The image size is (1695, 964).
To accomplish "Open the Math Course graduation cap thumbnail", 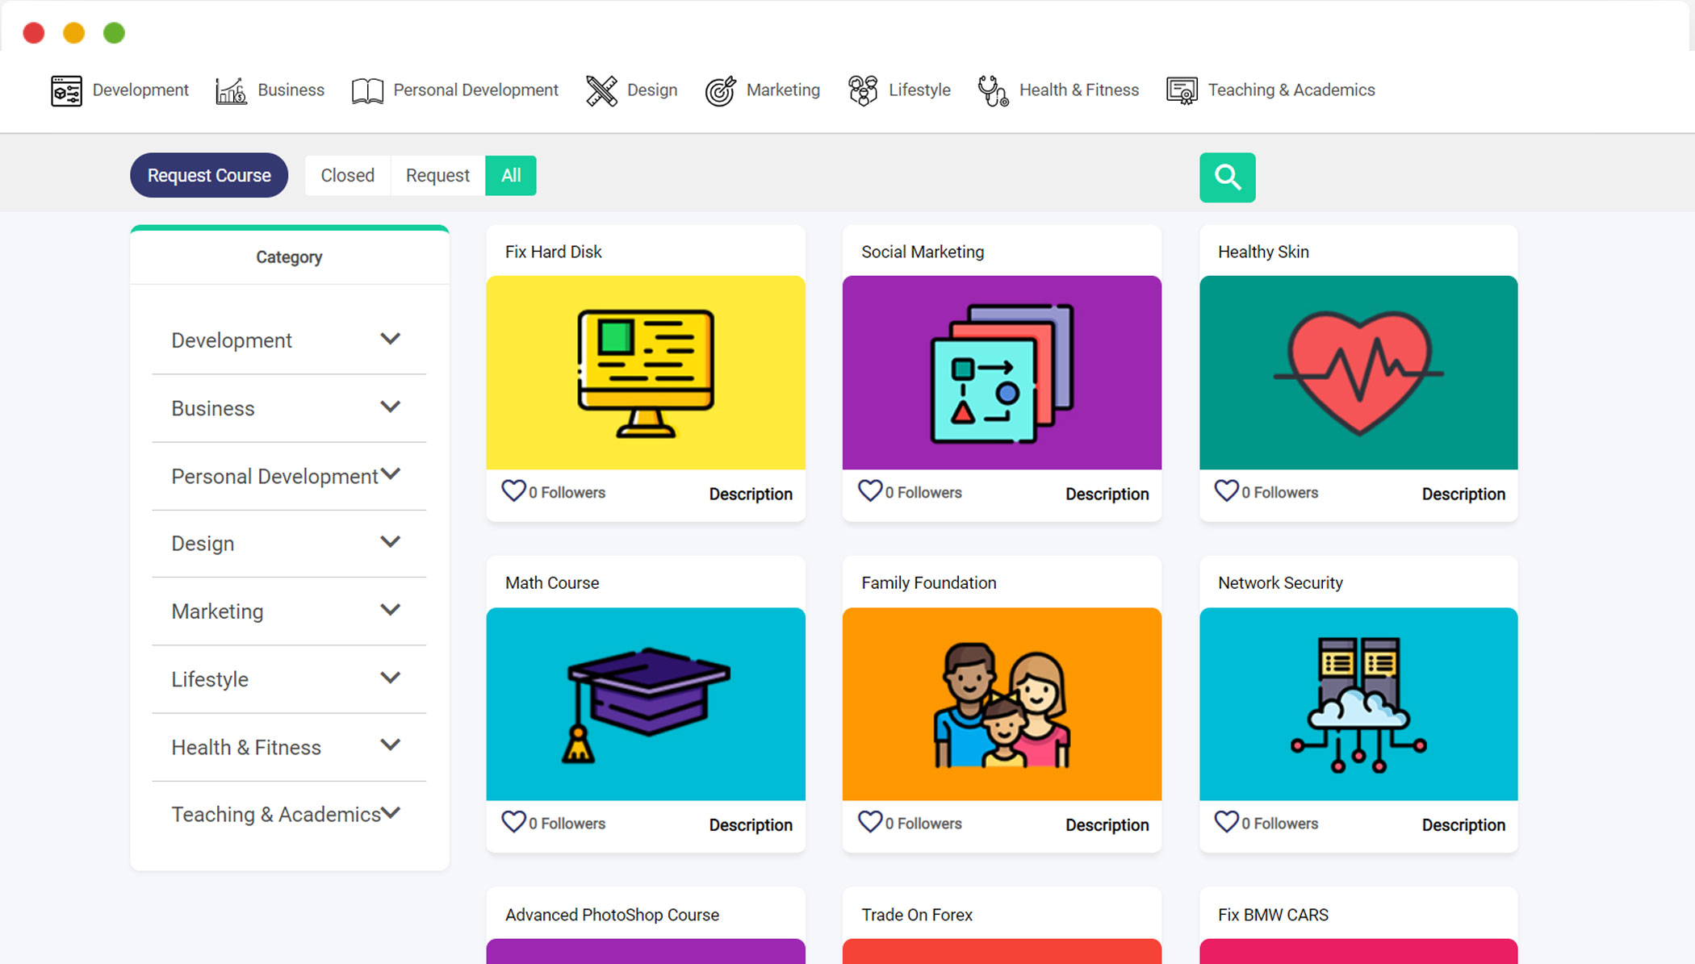I will click(x=646, y=704).
